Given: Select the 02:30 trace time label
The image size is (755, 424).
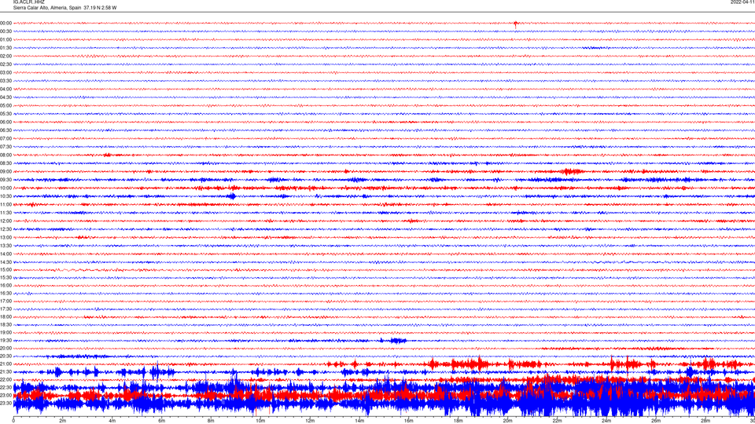Looking at the screenshot, I should (6, 64).
